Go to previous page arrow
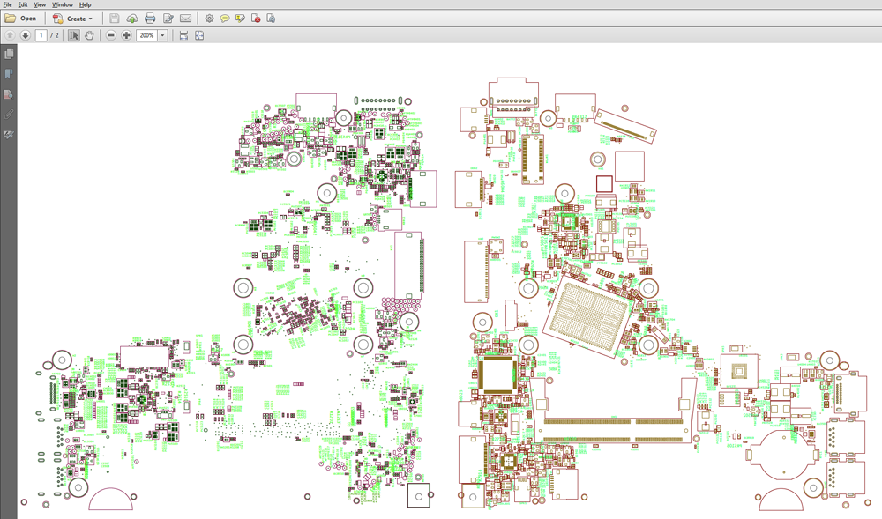The image size is (882, 519). coord(10,35)
